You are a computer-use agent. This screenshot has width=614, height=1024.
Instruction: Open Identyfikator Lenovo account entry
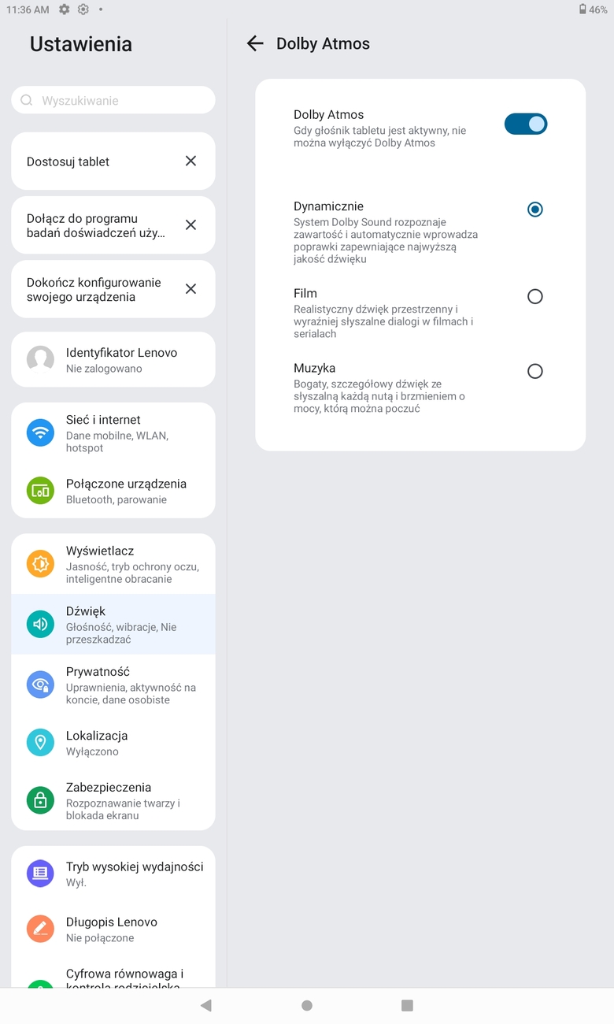click(113, 359)
